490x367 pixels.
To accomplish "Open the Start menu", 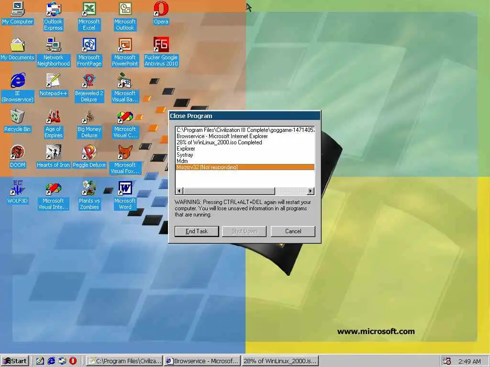I will point(15,361).
